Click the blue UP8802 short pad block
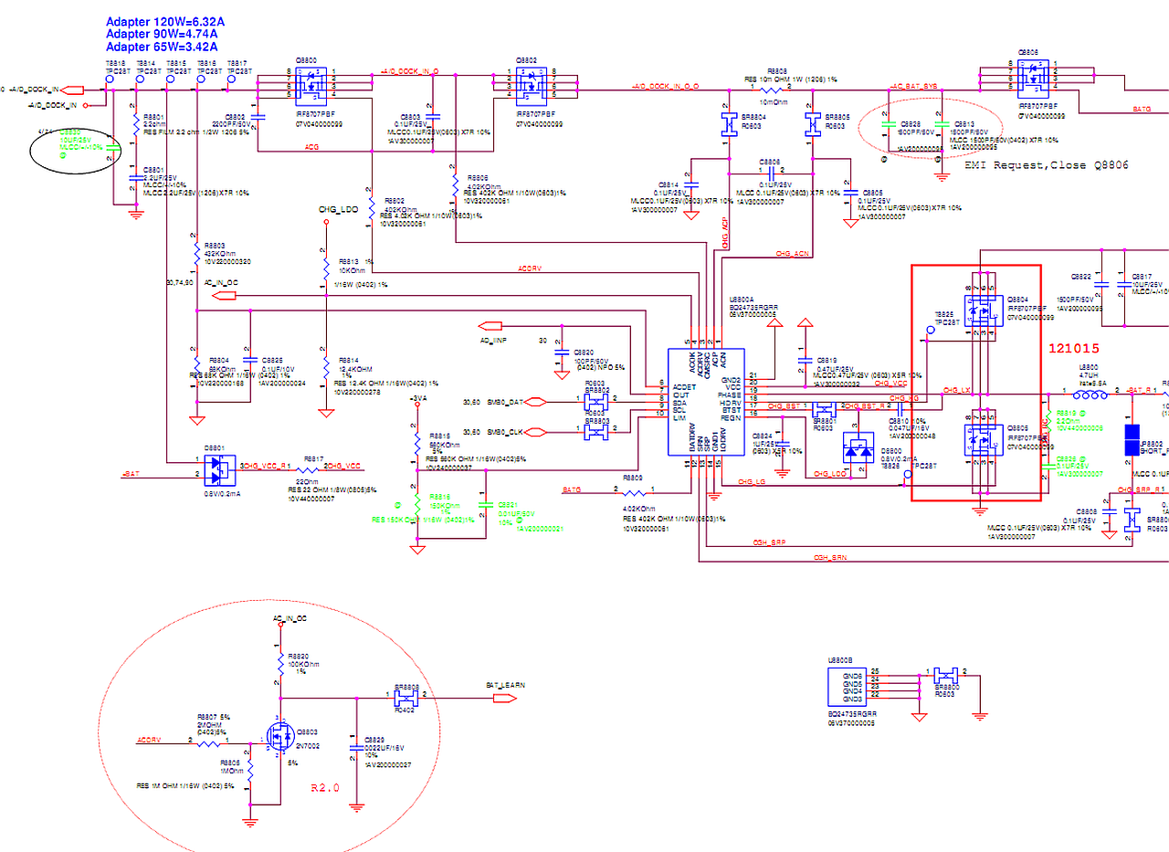Screen dimensions: 1169x852 (x=1132, y=438)
